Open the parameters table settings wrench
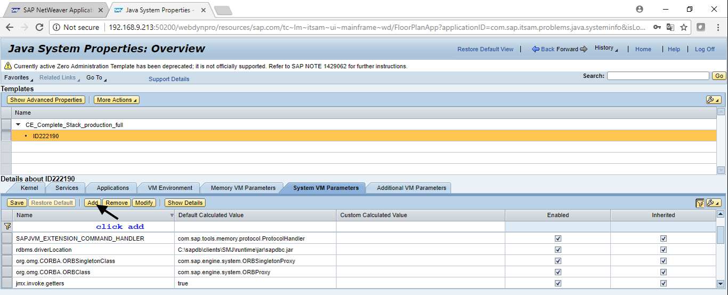The height and width of the screenshot is (295, 728). (x=713, y=203)
